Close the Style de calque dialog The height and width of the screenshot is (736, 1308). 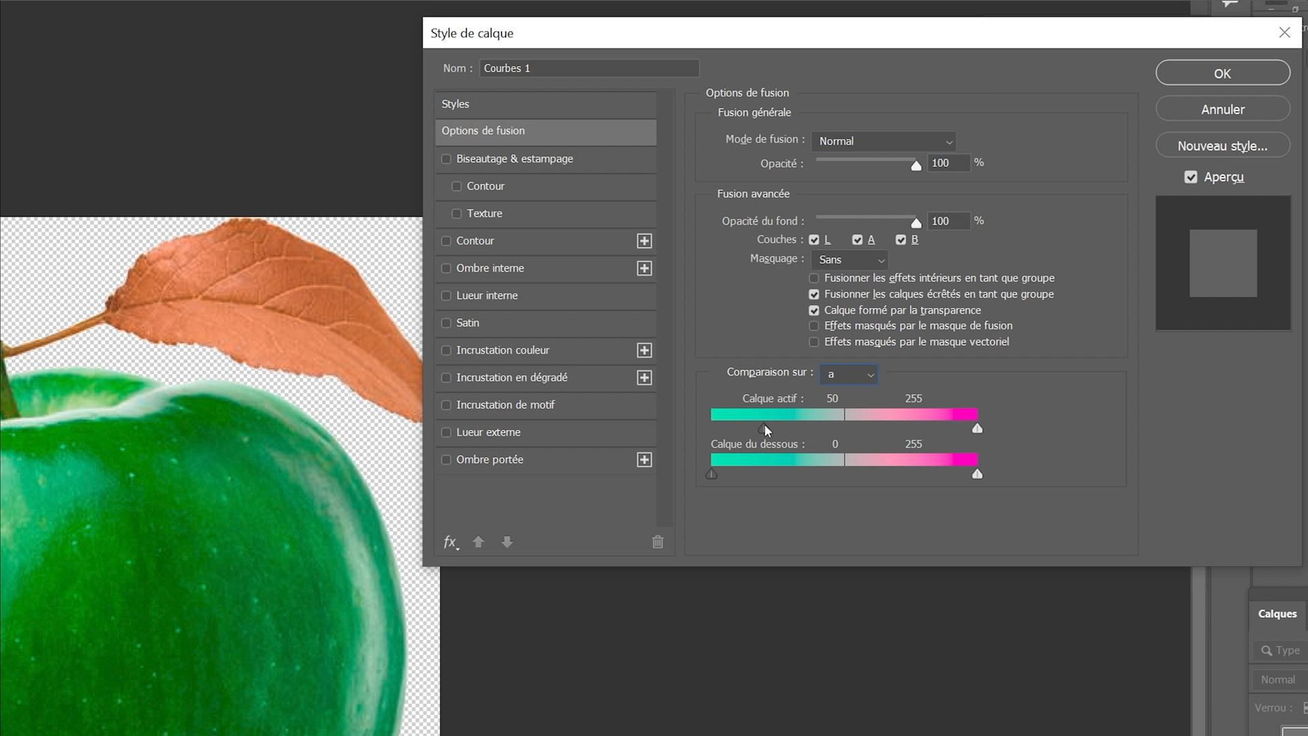1284,33
